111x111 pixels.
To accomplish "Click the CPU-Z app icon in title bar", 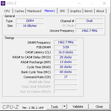I will click(x=3, y=3).
